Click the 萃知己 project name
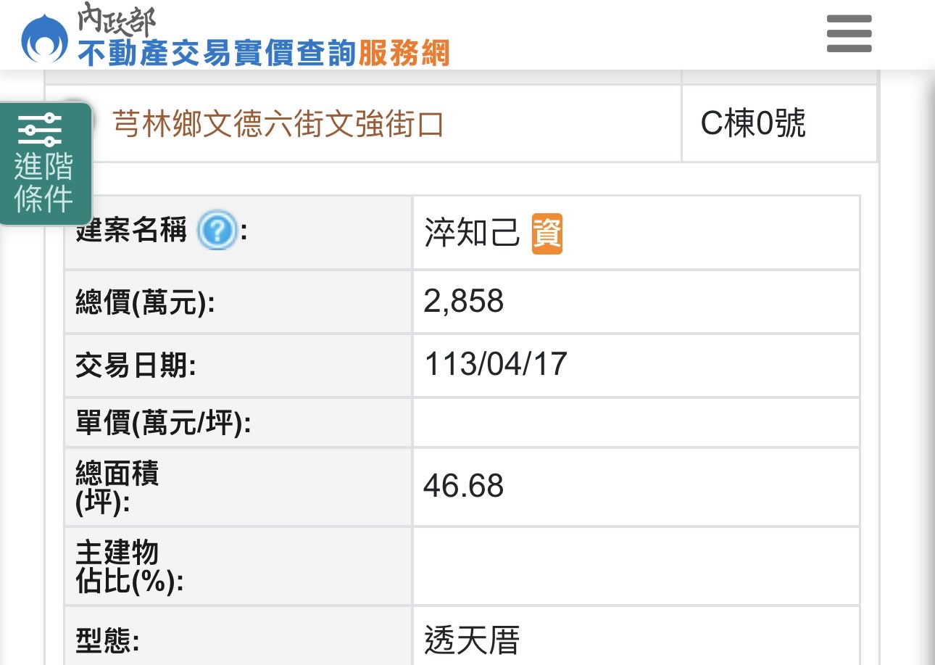 (x=472, y=234)
